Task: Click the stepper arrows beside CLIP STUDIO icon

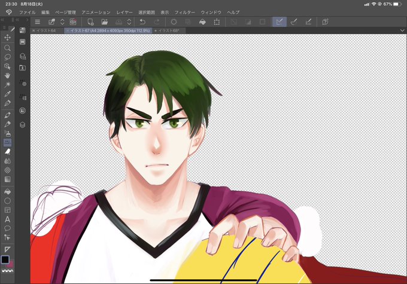Action: tap(62, 22)
